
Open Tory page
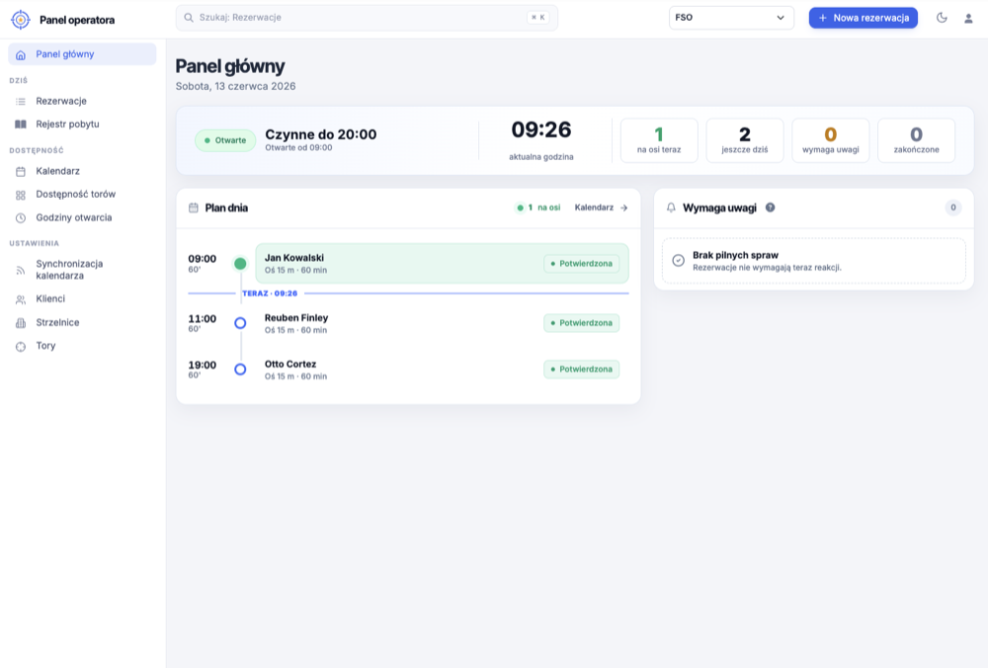pyautogui.click(x=82, y=345)
